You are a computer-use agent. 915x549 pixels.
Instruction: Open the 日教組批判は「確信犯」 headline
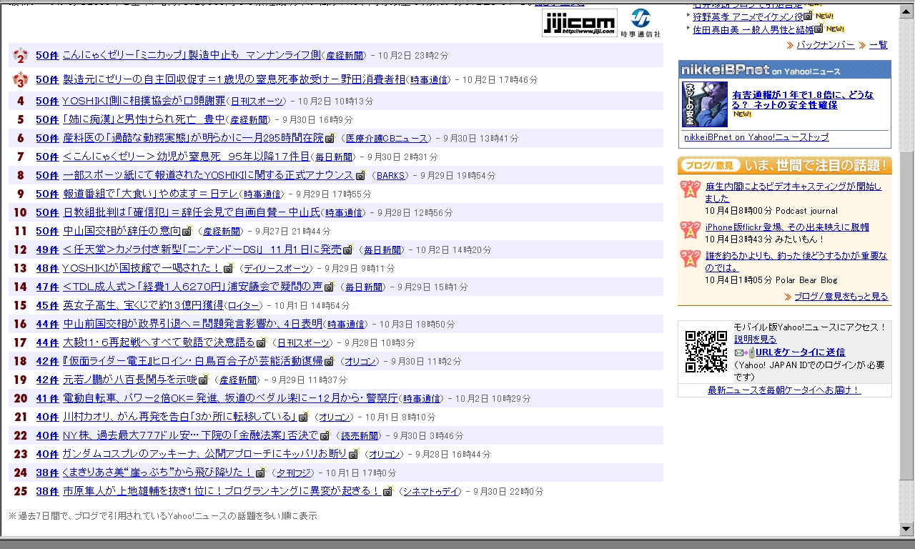pyautogui.click(x=192, y=212)
